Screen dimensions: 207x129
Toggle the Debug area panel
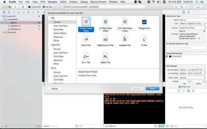pos(198,7)
